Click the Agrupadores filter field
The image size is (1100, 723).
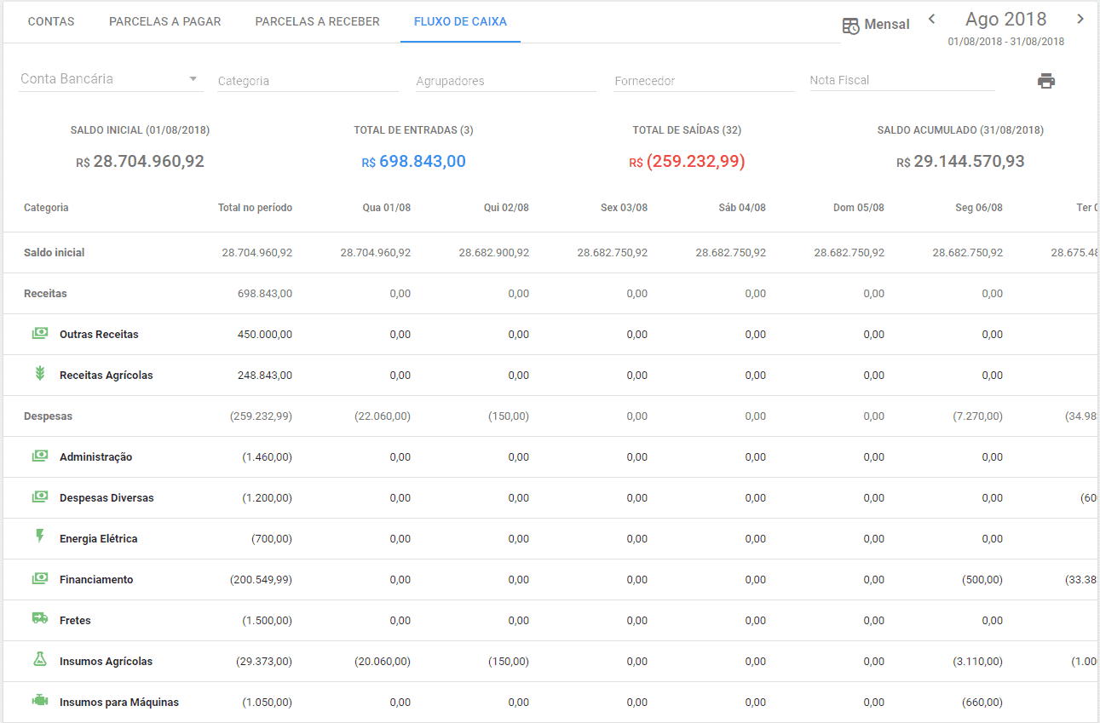(x=506, y=81)
